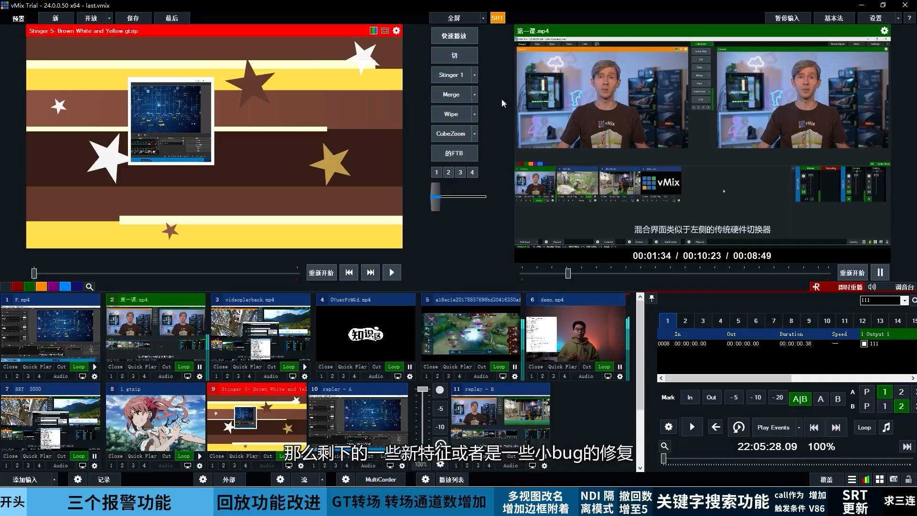This screenshot has width=917, height=516.
Task: Select replay events tab 5
Action: click(738, 321)
